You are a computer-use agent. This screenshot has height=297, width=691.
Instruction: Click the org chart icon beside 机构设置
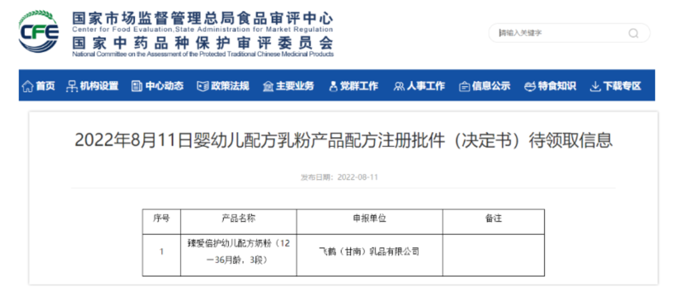[72, 86]
